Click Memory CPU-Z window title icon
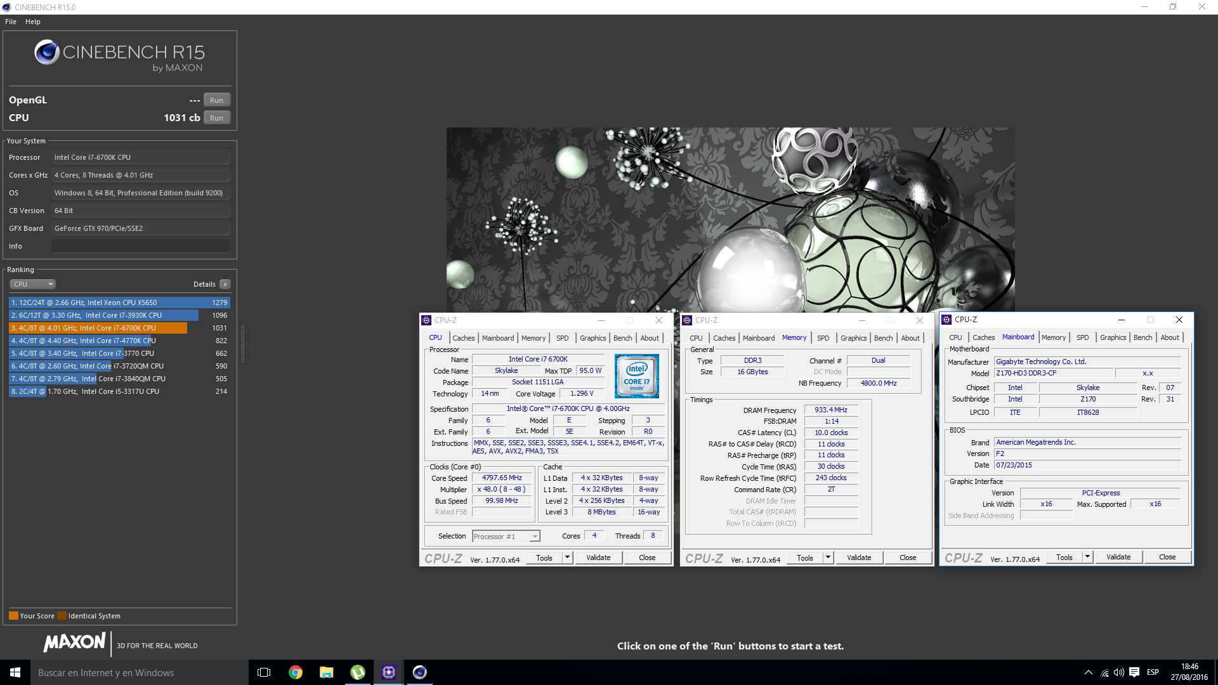Screen dimensions: 1218x685 click(687, 320)
